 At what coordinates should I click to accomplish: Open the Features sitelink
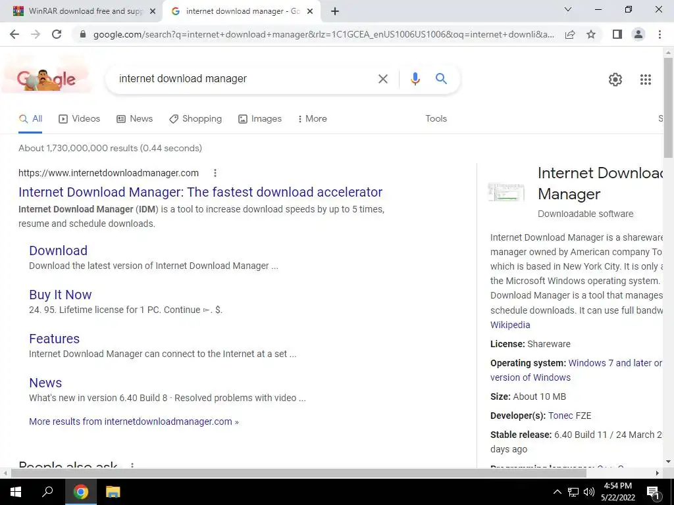point(54,339)
